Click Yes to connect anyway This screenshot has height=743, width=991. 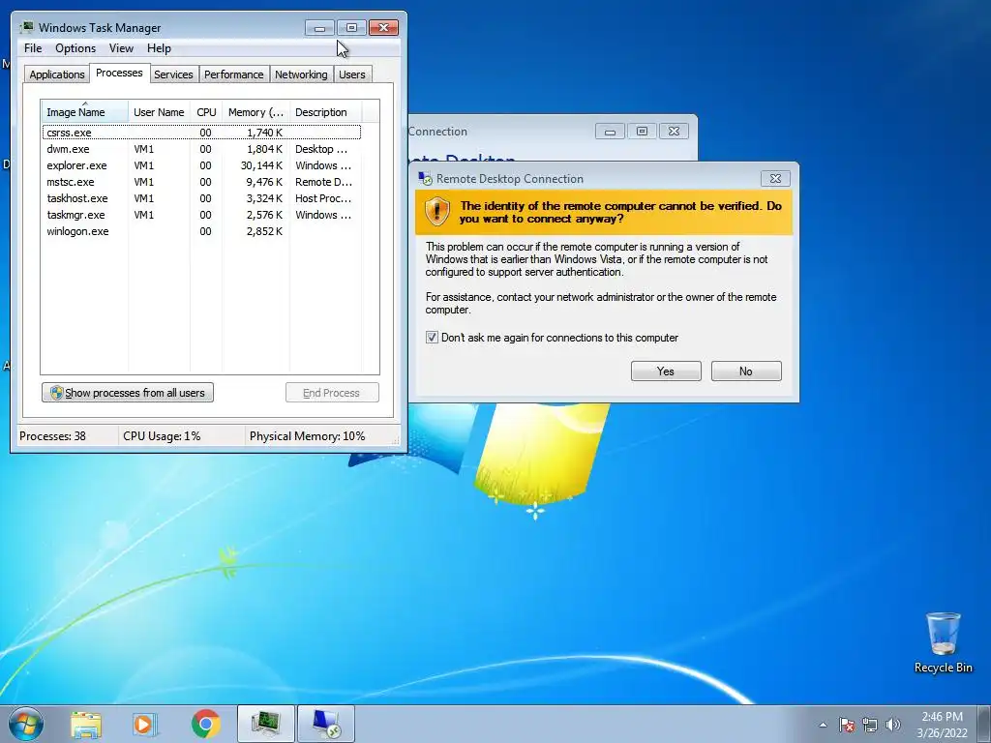click(666, 371)
